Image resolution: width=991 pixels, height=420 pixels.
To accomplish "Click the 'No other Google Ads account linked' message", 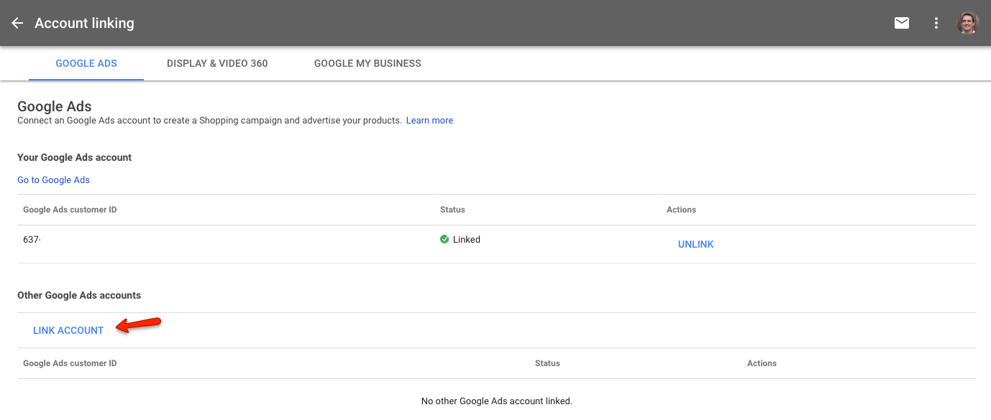I will (496, 401).
